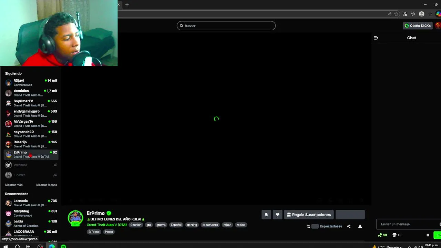Click the taskbar search icon

[x=17, y=246]
